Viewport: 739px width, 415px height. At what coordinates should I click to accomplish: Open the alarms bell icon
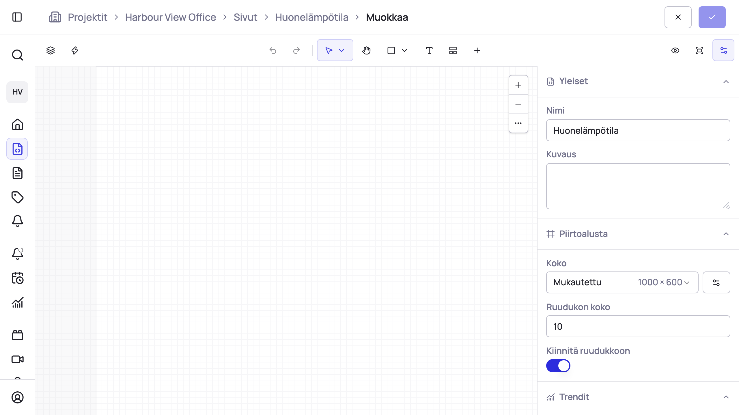(x=17, y=221)
